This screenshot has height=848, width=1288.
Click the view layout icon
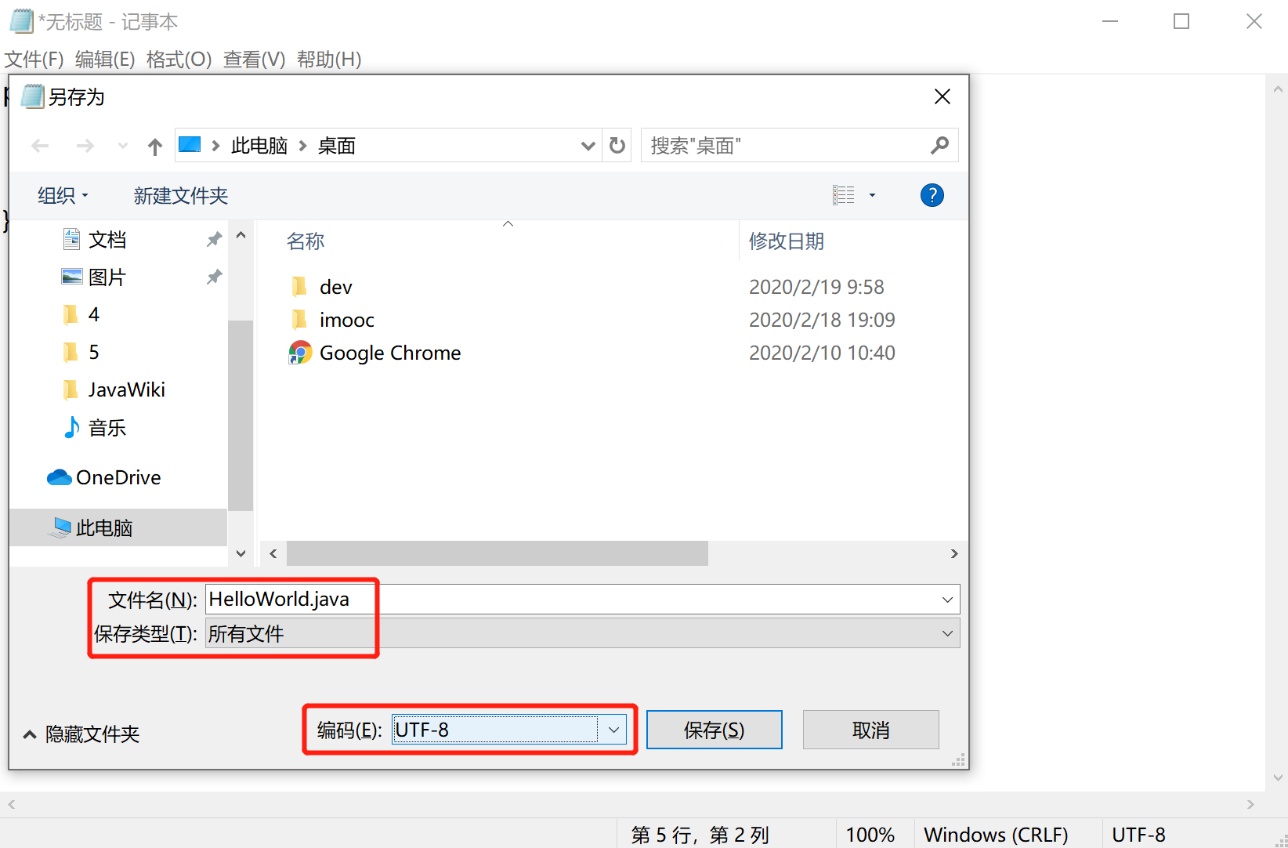tap(844, 195)
